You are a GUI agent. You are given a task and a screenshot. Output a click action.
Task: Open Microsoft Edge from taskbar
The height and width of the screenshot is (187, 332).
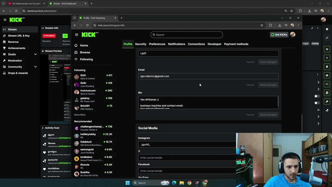click(x=174, y=183)
